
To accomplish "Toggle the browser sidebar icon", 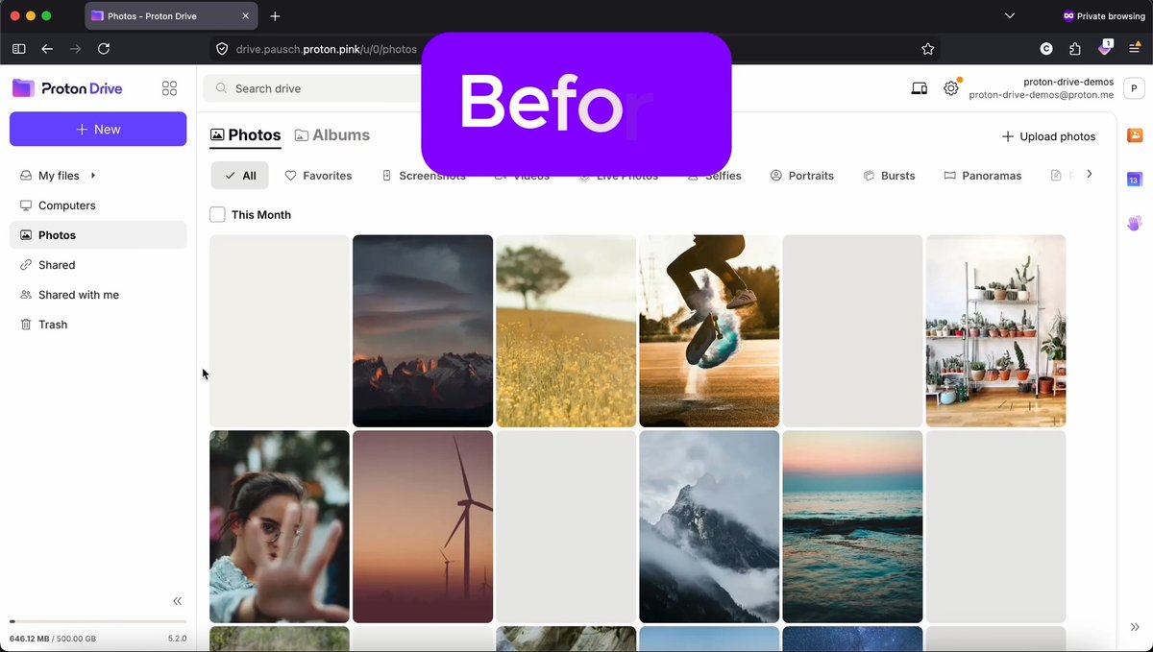I will (18, 49).
